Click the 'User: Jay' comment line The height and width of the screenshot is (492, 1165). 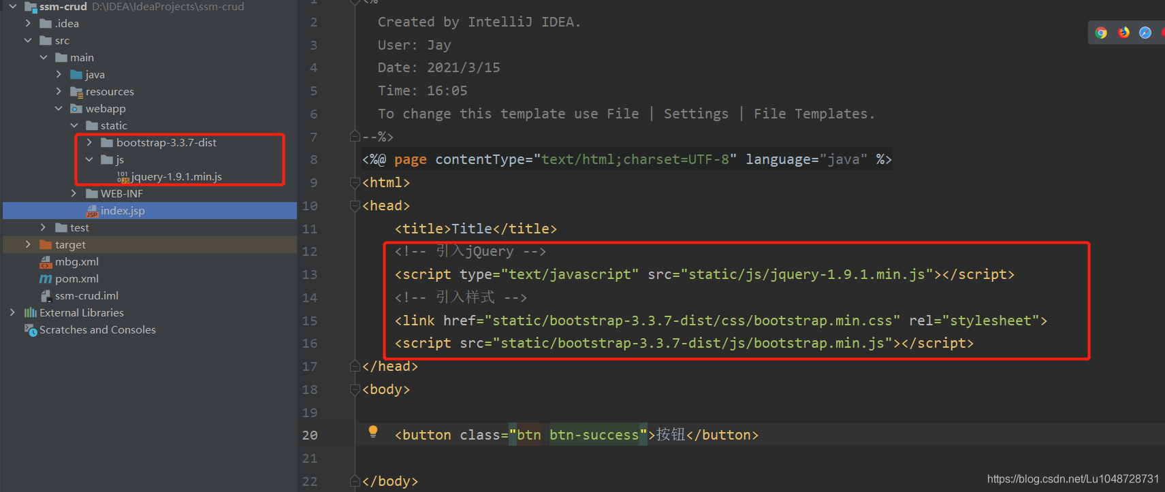(x=415, y=45)
